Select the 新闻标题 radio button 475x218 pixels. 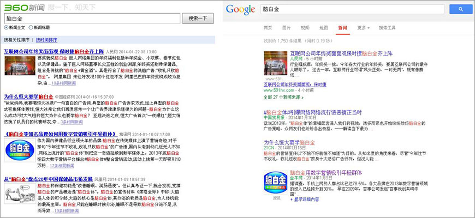pyautogui.click(x=31, y=27)
